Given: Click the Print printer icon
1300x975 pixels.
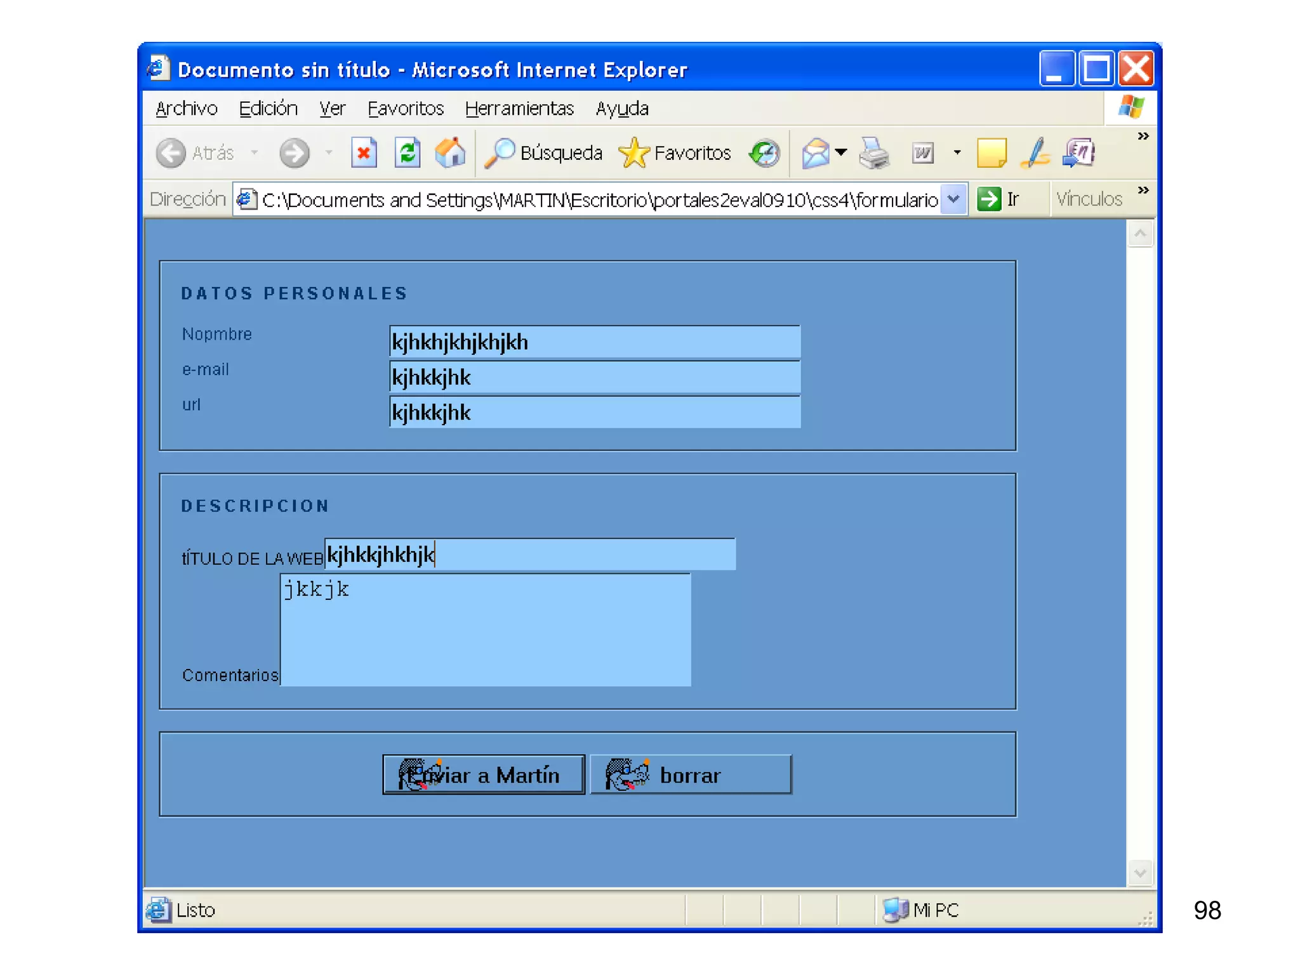Looking at the screenshot, I should (x=874, y=153).
